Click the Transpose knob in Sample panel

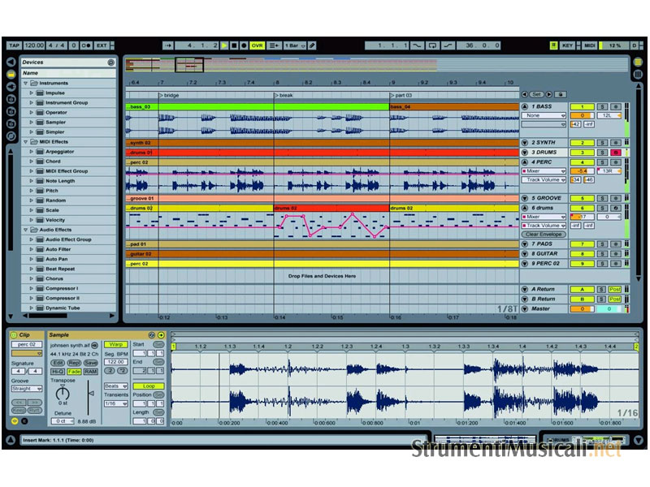63,394
